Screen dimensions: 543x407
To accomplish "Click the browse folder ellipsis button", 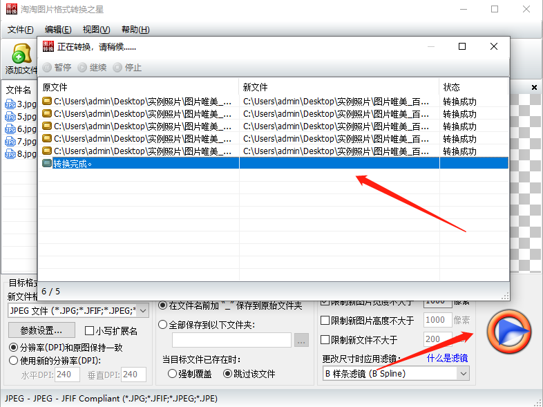I will click(301, 340).
